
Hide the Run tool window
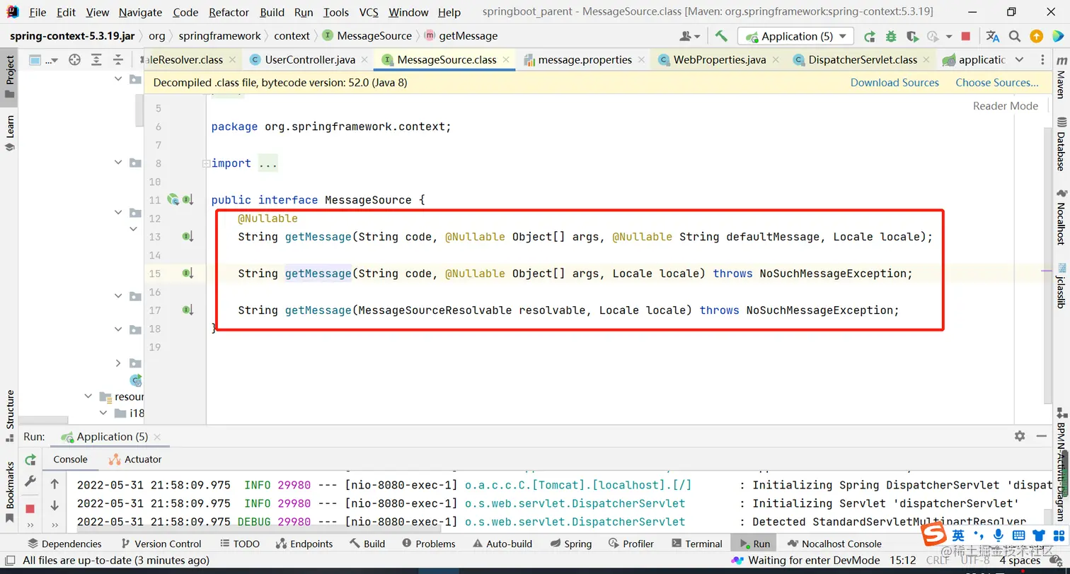pos(1042,436)
